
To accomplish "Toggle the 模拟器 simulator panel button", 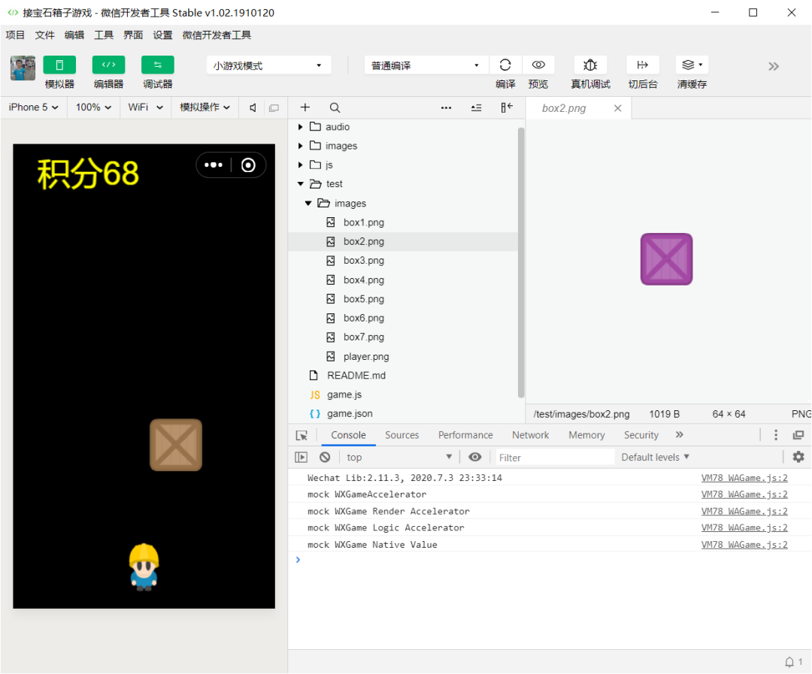I will [59, 65].
